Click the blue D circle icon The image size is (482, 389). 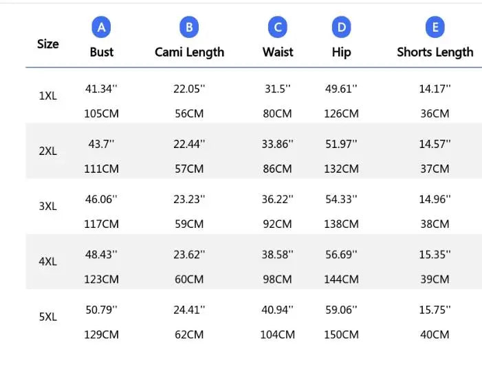point(341,27)
